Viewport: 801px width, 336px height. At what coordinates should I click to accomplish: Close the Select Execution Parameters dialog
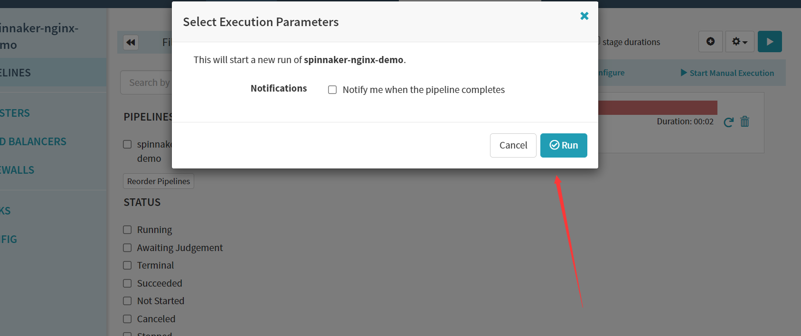(584, 16)
